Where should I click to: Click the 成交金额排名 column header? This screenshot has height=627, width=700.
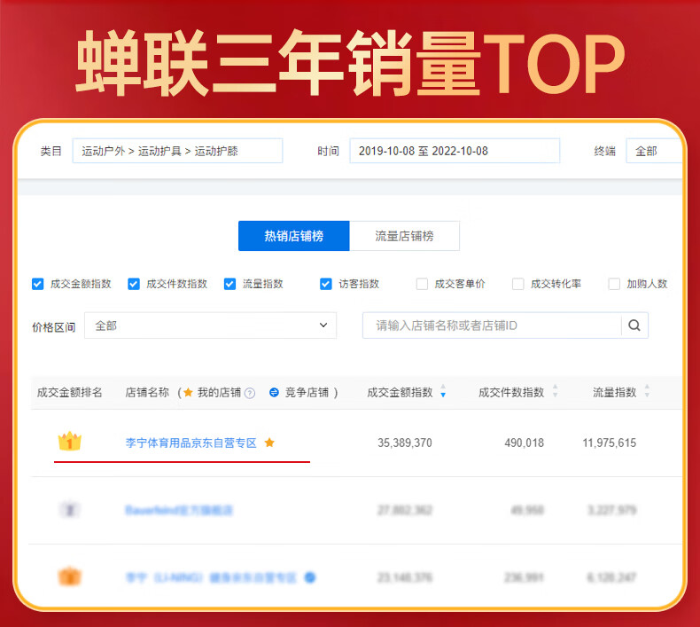coord(70,392)
